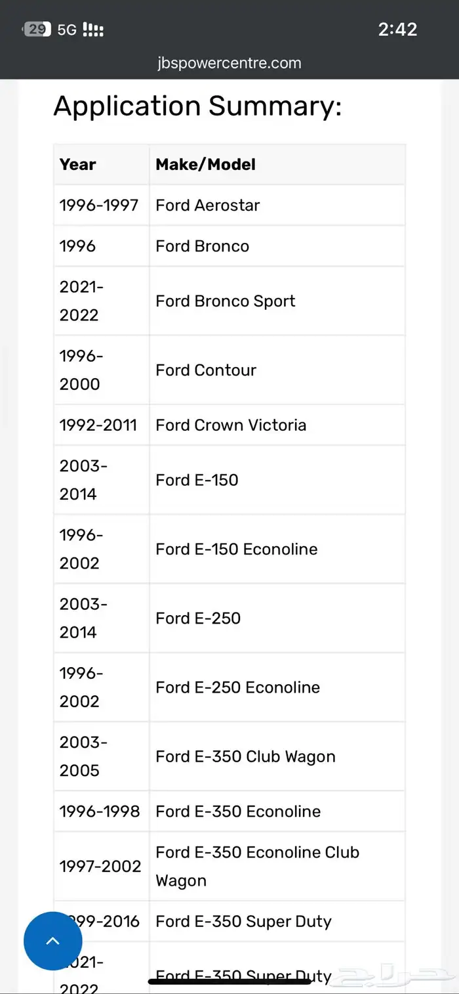Select the Ford Crown Victoria row
459x994 pixels.
(231, 425)
